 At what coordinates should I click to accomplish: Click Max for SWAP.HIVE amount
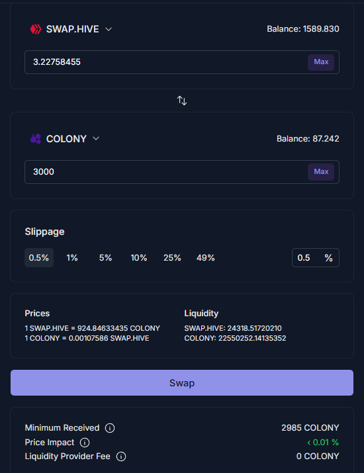(321, 62)
